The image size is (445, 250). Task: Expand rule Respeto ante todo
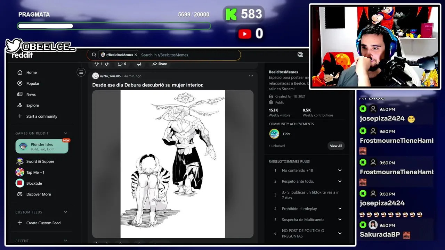[x=340, y=181]
